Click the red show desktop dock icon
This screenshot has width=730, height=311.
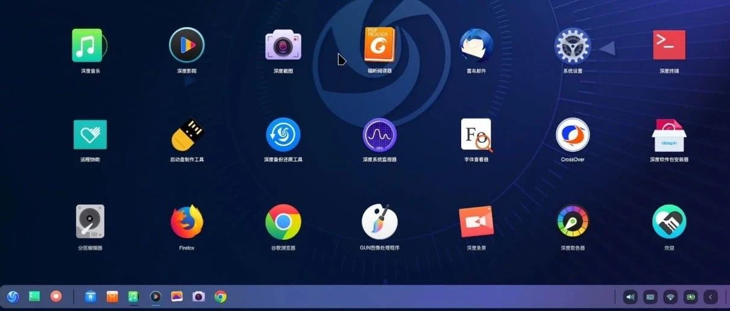(56, 296)
